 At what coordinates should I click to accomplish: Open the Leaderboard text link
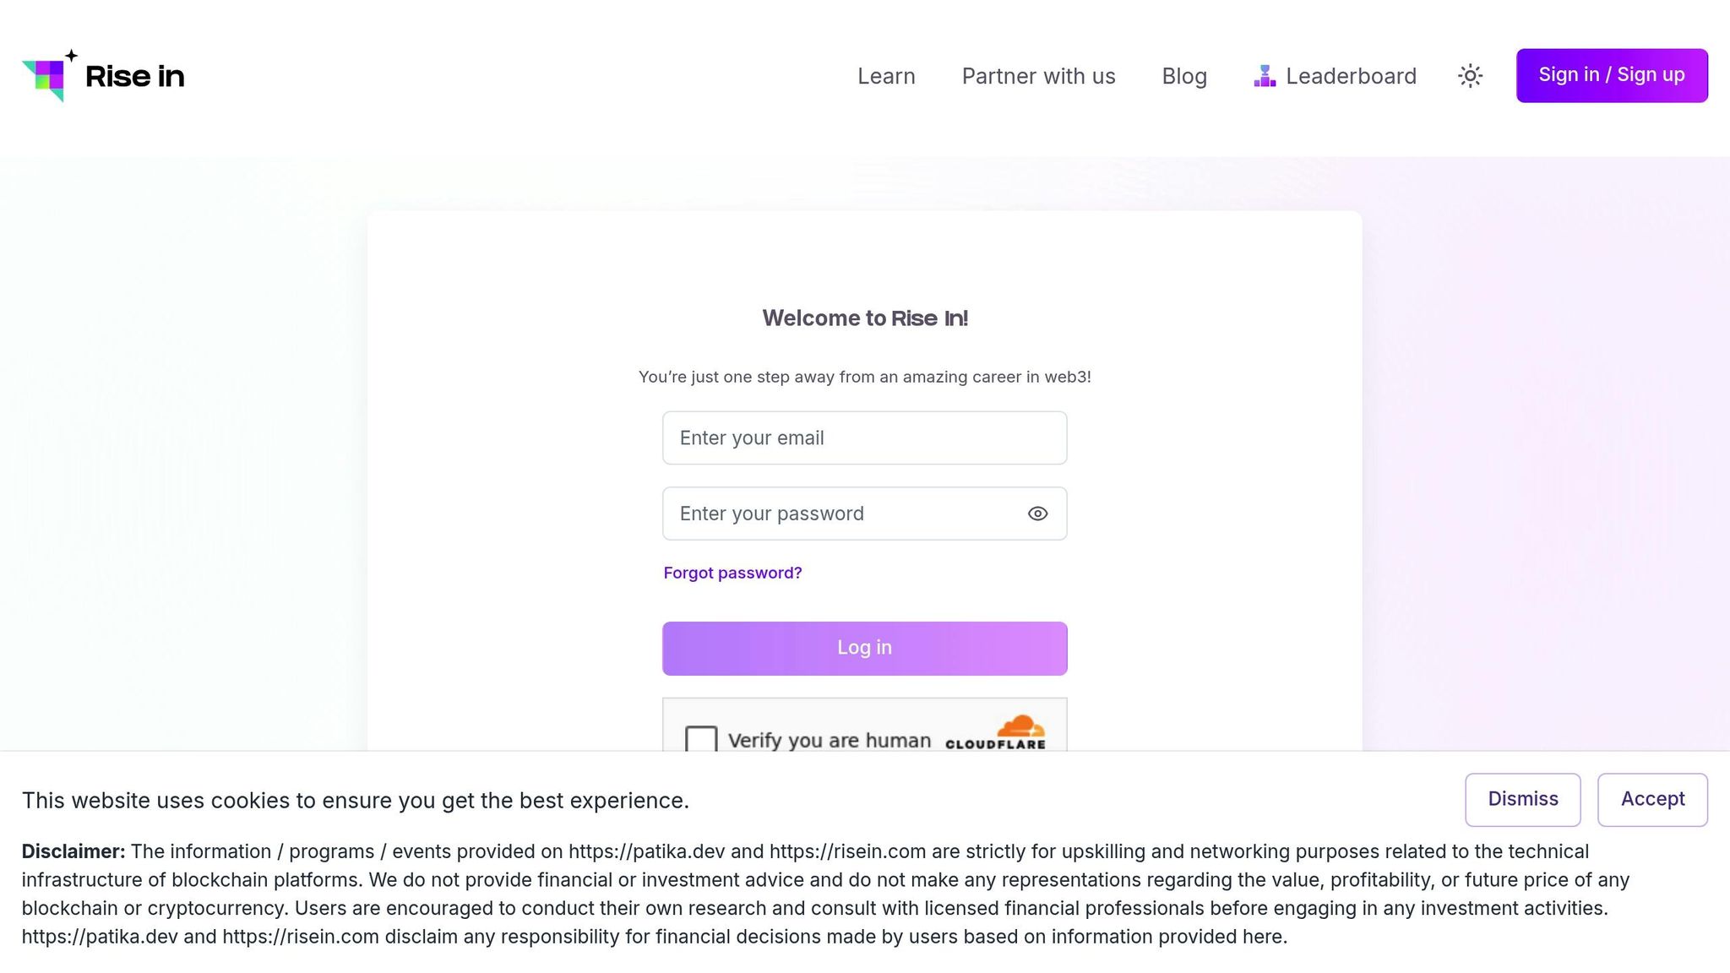click(x=1351, y=76)
